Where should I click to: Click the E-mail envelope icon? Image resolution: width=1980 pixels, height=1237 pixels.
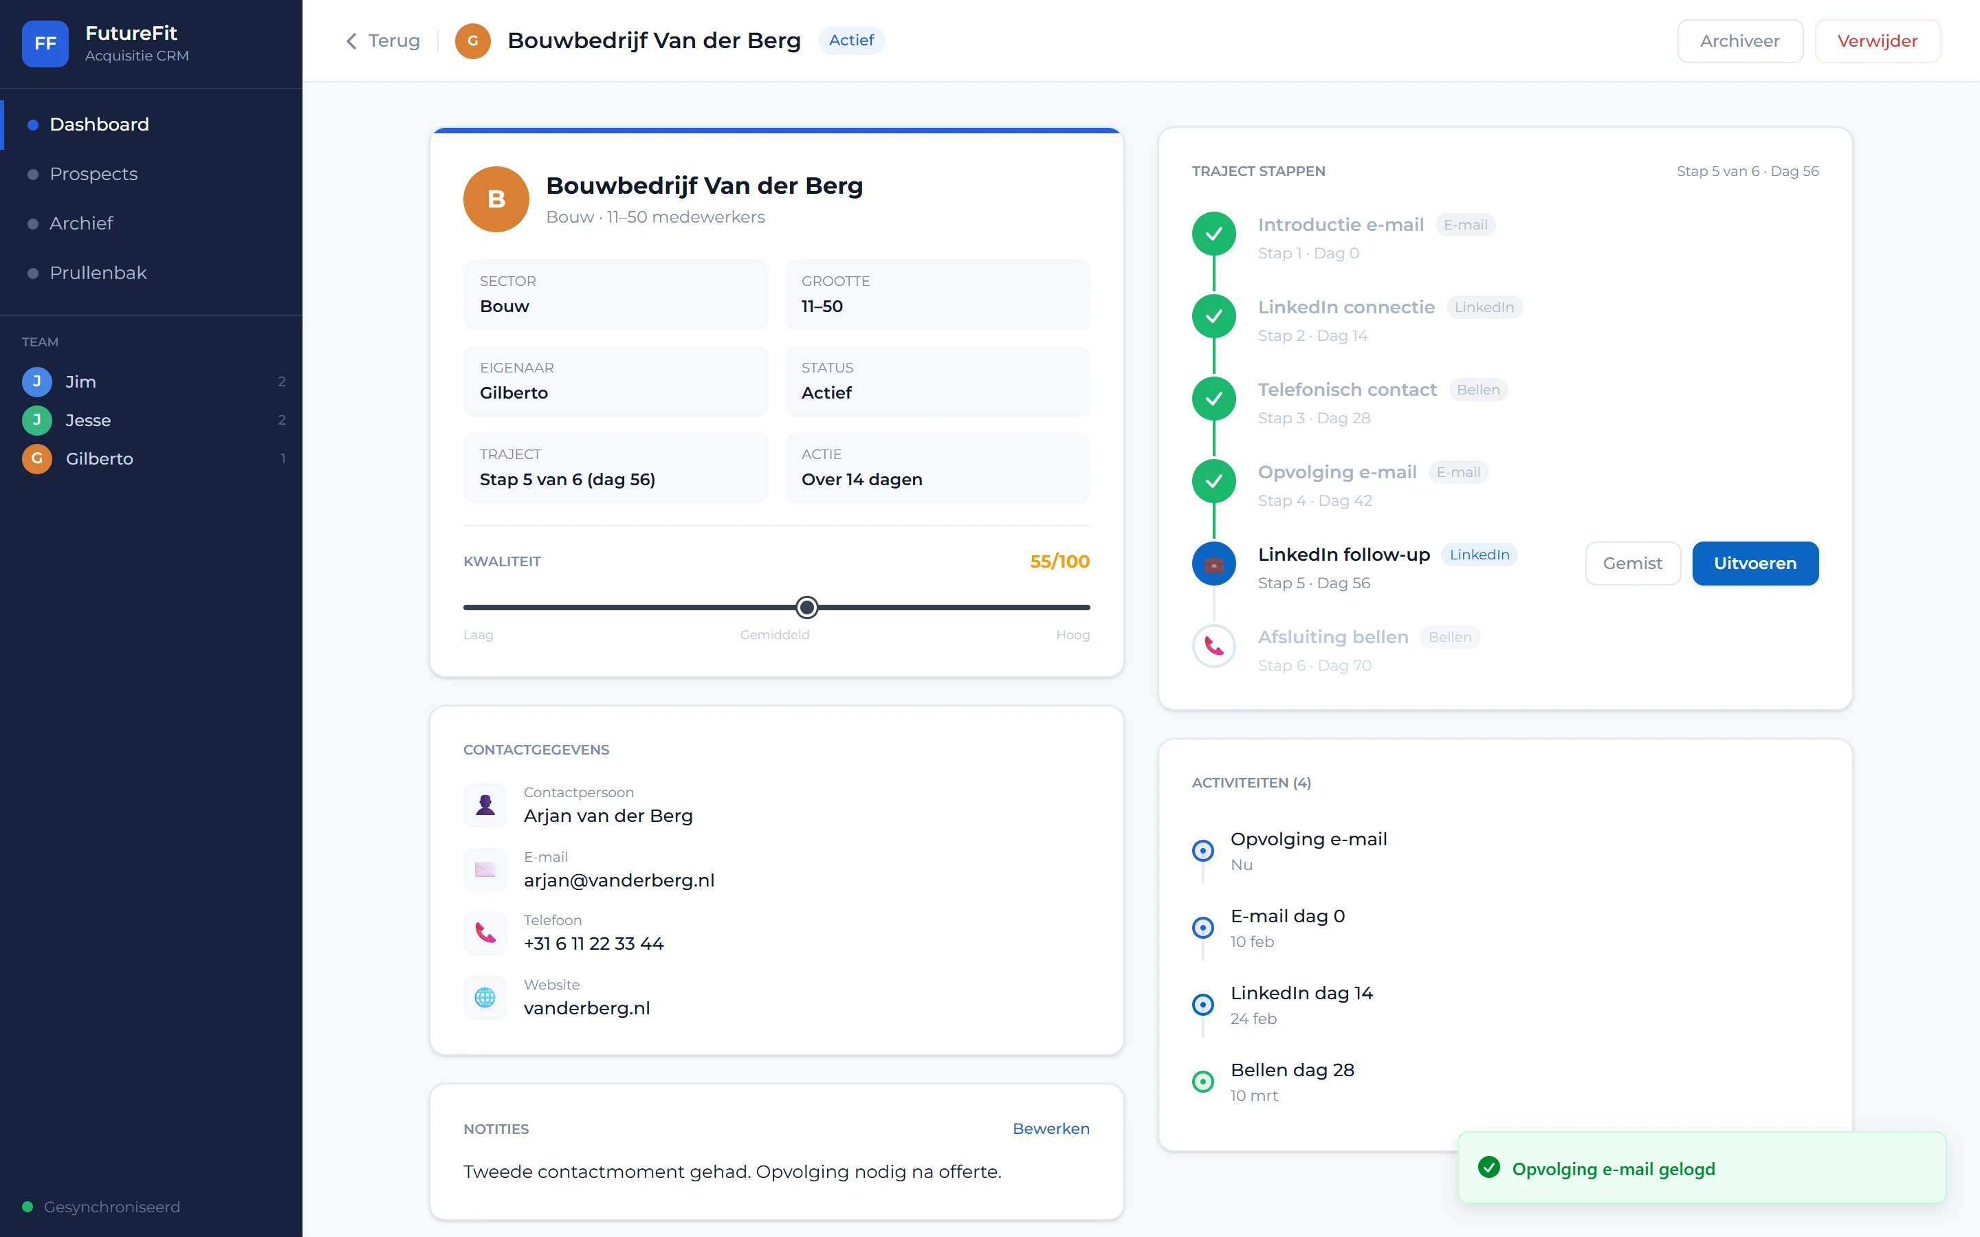485,869
